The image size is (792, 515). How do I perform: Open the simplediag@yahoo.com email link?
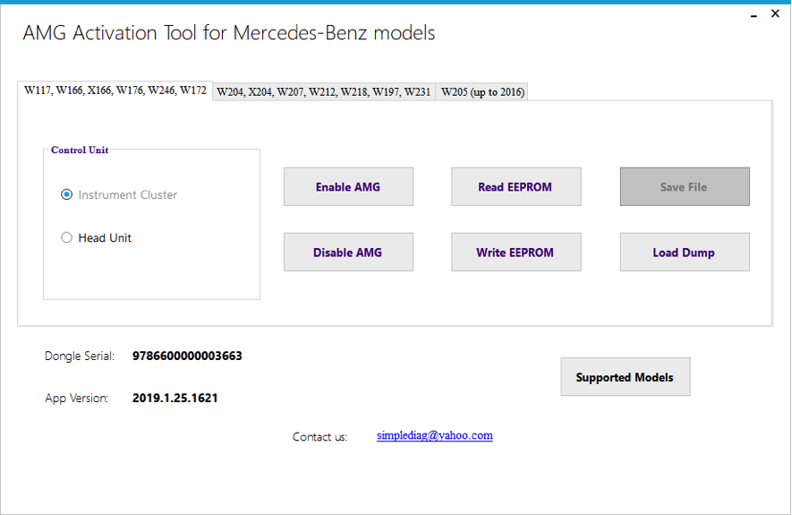(x=434, y=435)
